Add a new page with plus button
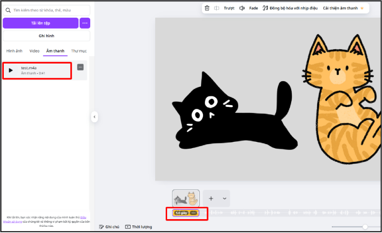 [211, 198]
